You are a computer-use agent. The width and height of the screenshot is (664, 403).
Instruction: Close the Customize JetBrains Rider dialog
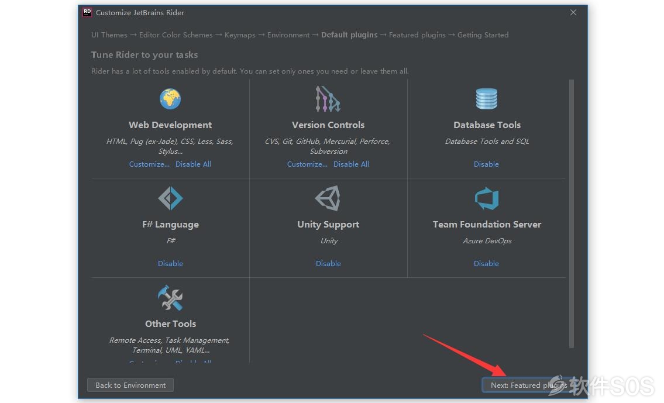click(573, 12)
